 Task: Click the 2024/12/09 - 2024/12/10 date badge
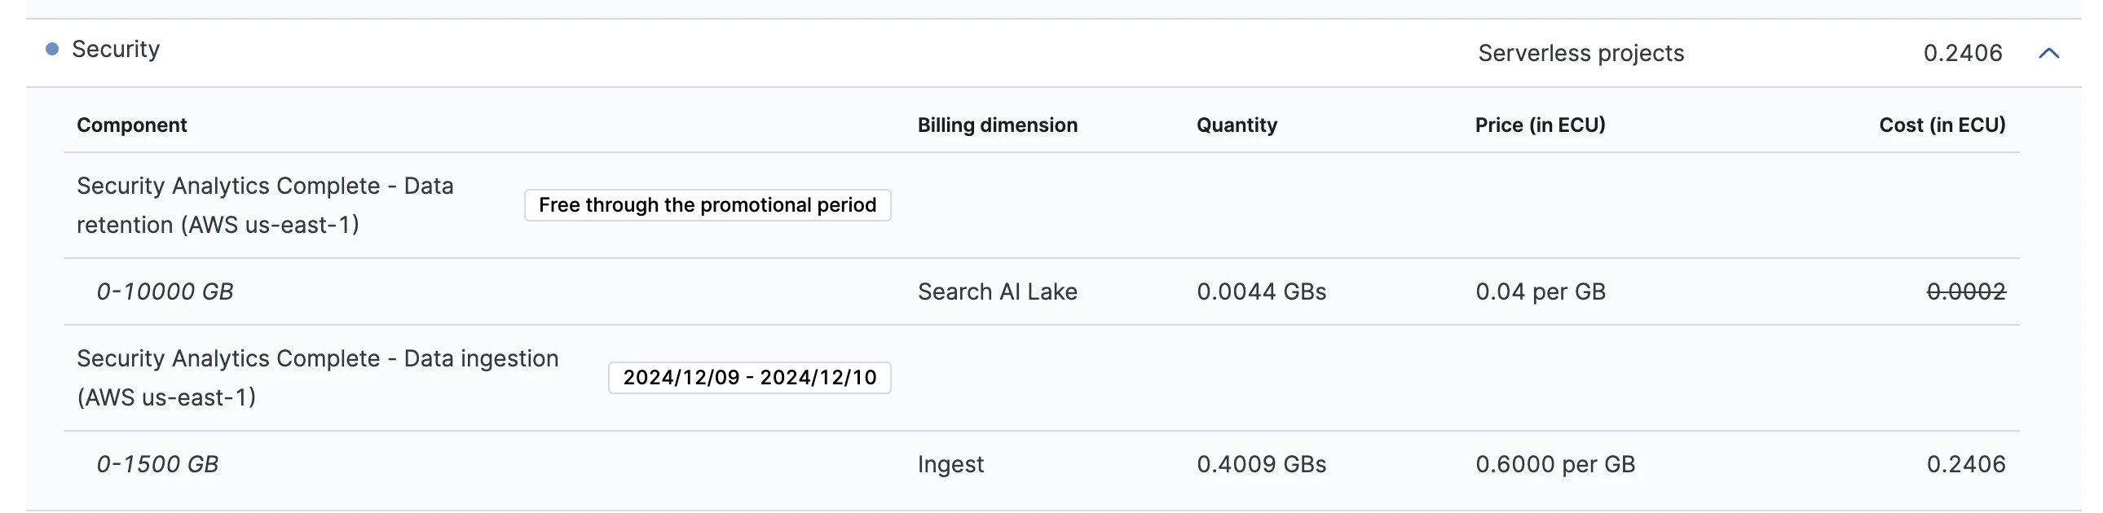[x=749, y=378]
